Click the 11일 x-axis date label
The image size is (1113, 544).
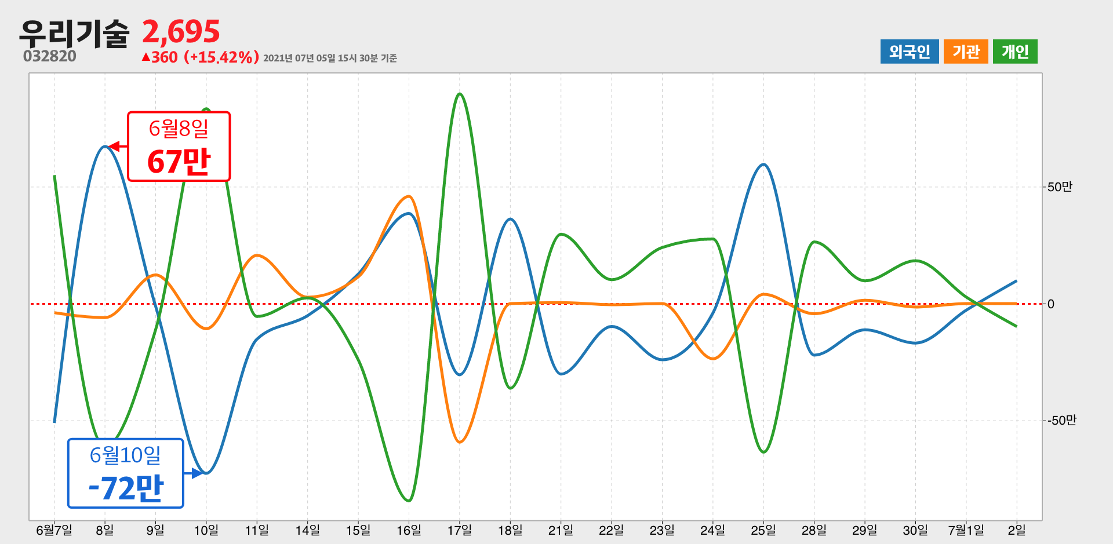coord(257,530)
